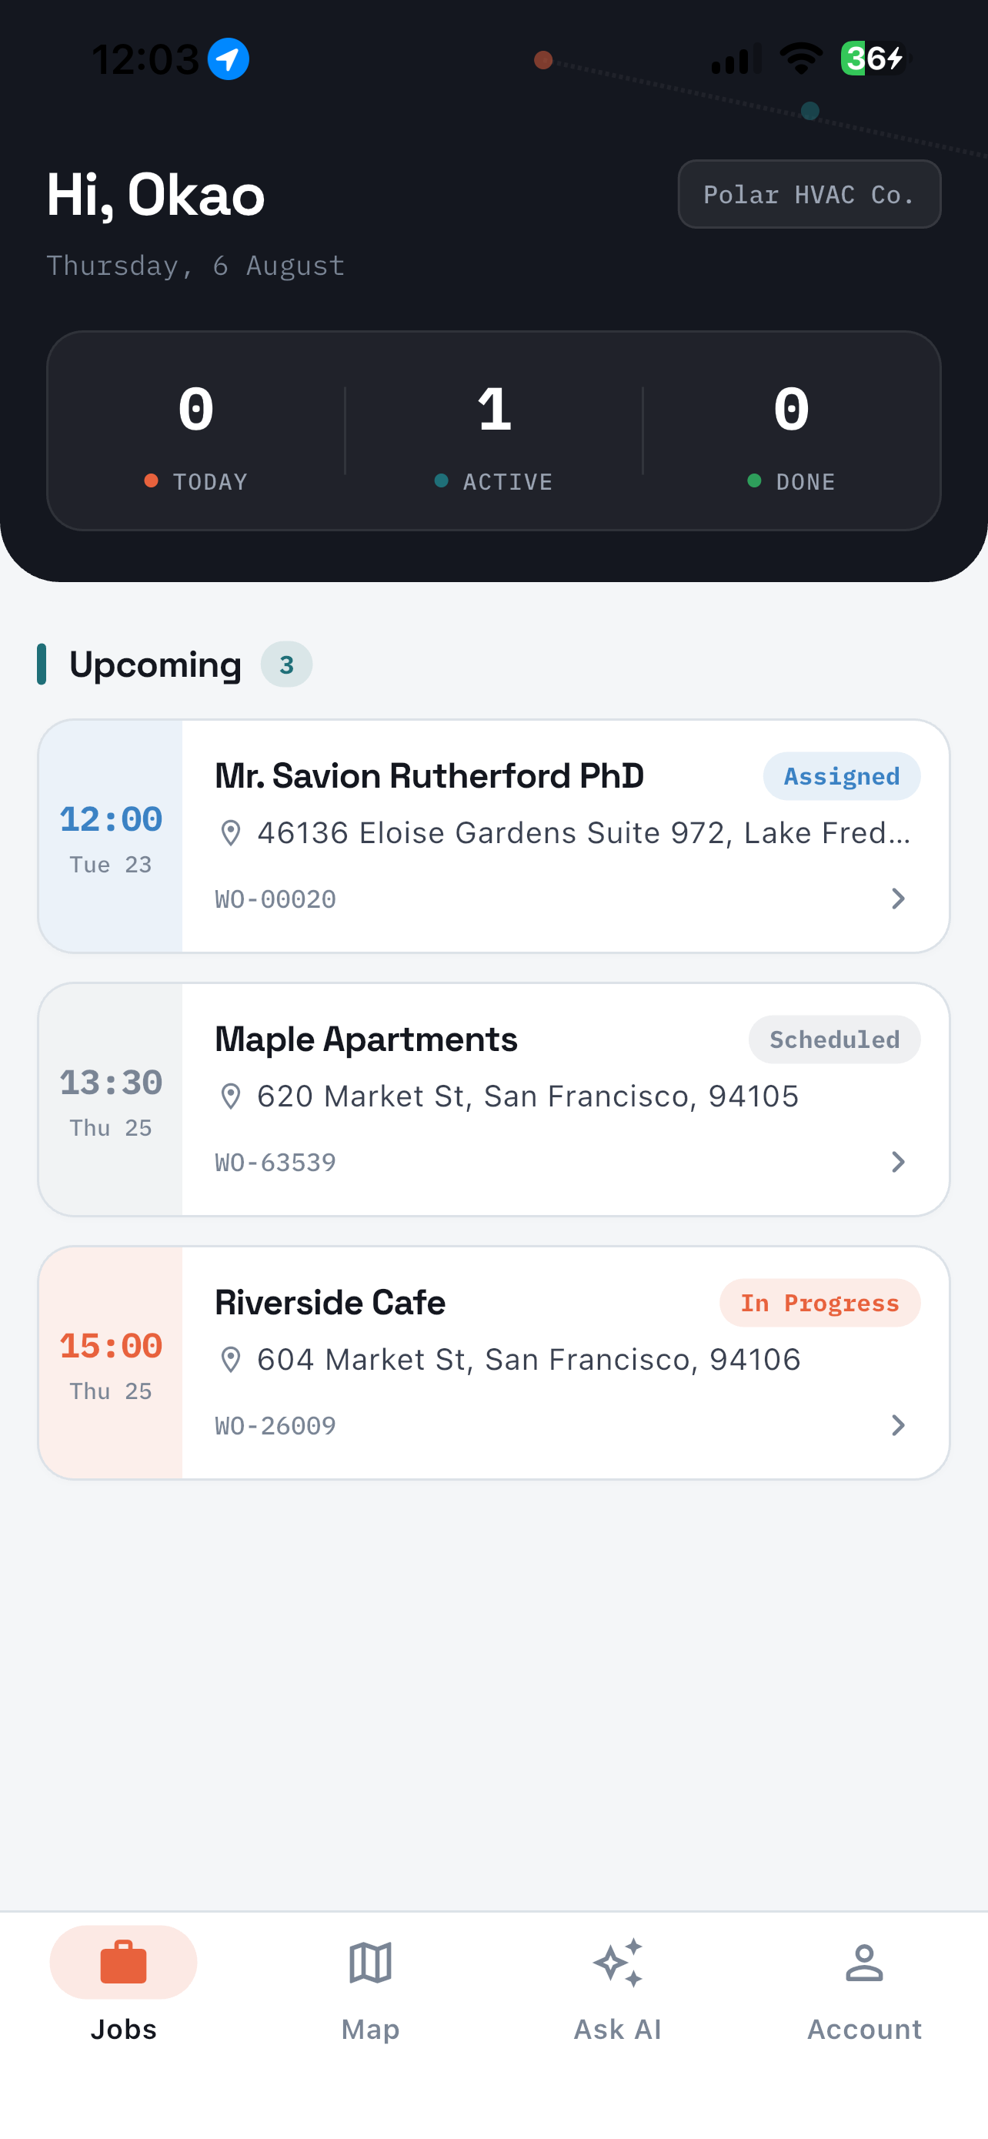This screenshot has width=988, height=2139.
Task: Tap the Jobs briefcase icon
Action: point(124,1961)
